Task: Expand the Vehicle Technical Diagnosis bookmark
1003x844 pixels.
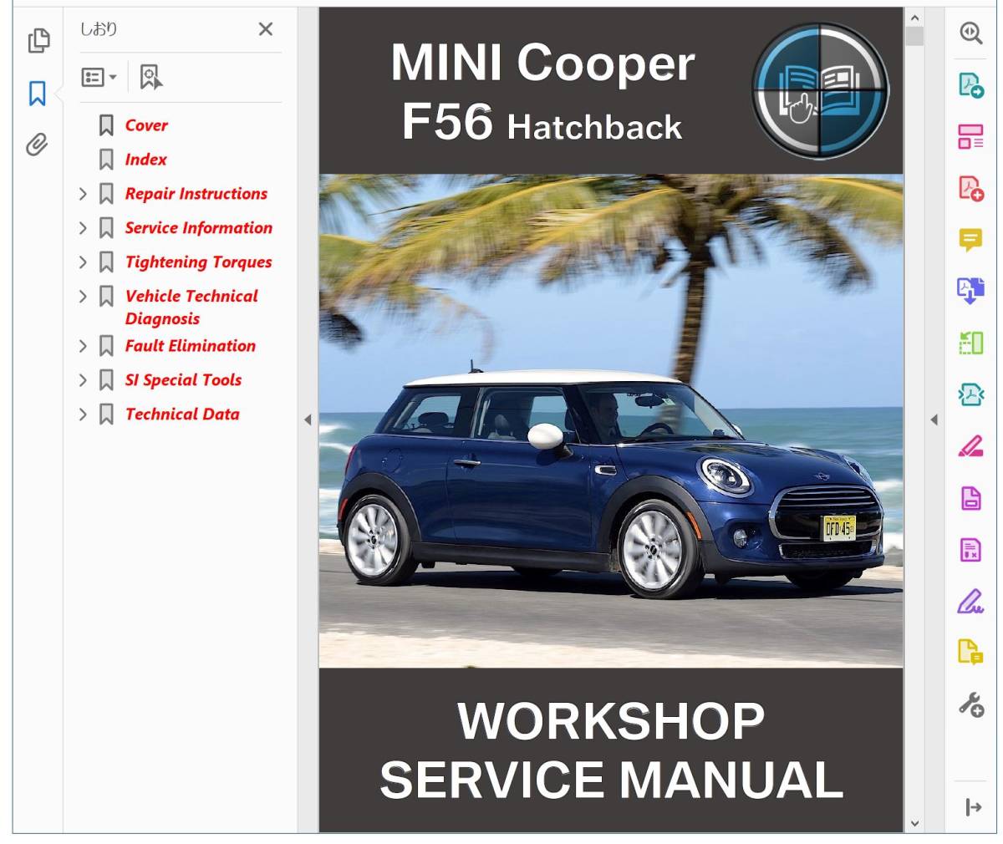Action: point(83,297)
